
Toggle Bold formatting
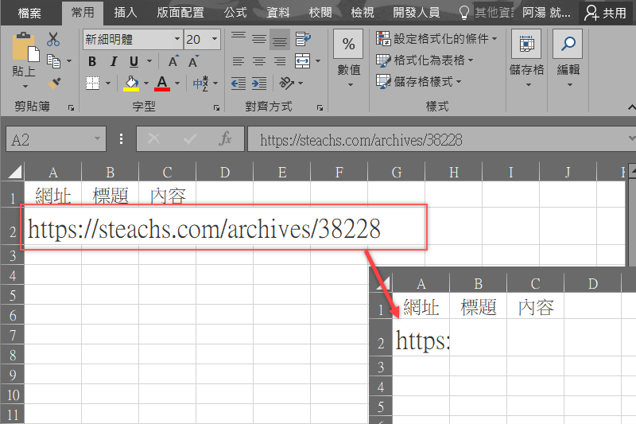[x=92, y=61]
